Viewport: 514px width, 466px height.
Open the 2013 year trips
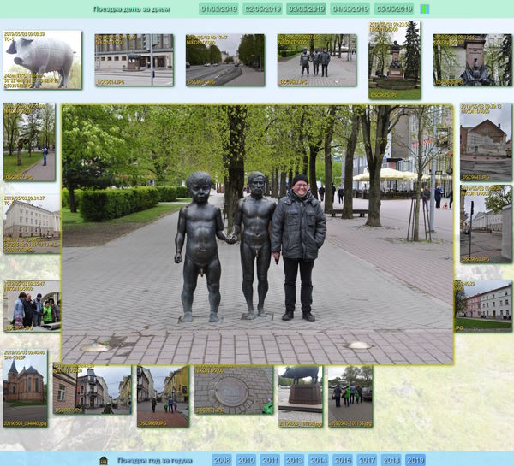tap(295, 460)
